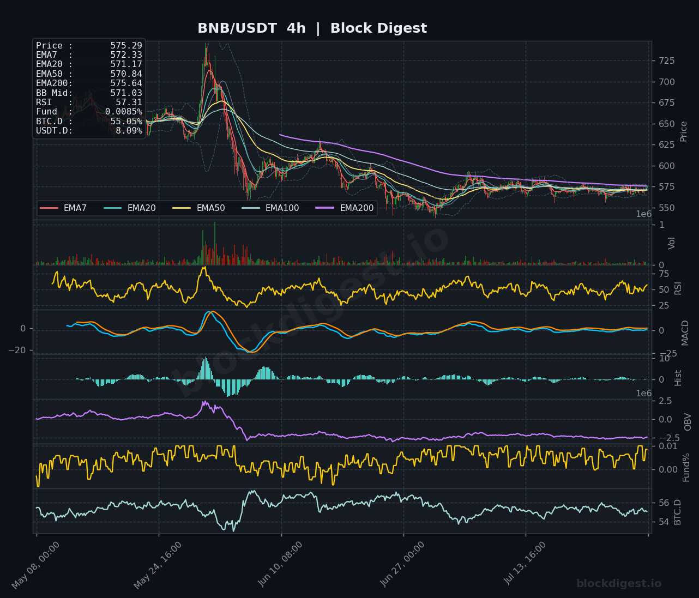
Task: Click the 625 price axis tick
Action: click(667, 145)
